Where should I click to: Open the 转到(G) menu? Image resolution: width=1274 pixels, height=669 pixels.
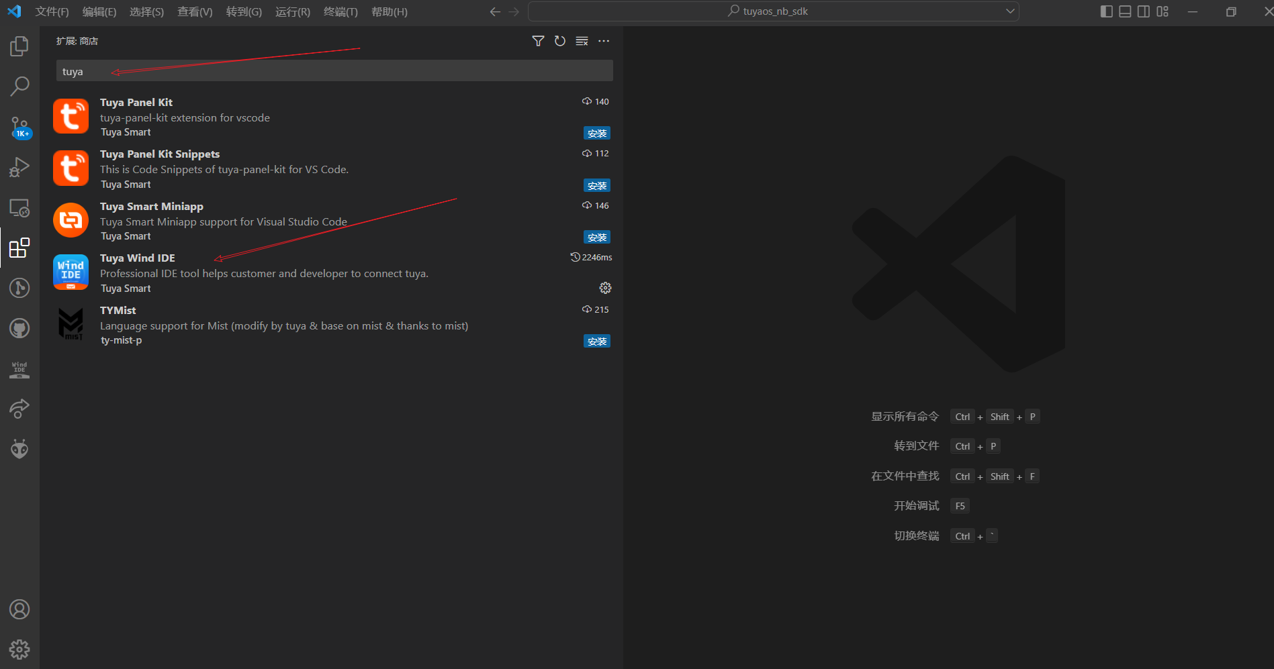coord(244,12)
